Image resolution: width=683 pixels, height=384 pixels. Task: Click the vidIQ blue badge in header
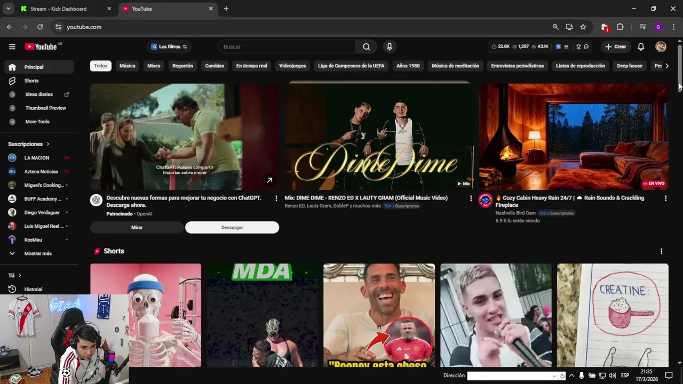[558, 46]
